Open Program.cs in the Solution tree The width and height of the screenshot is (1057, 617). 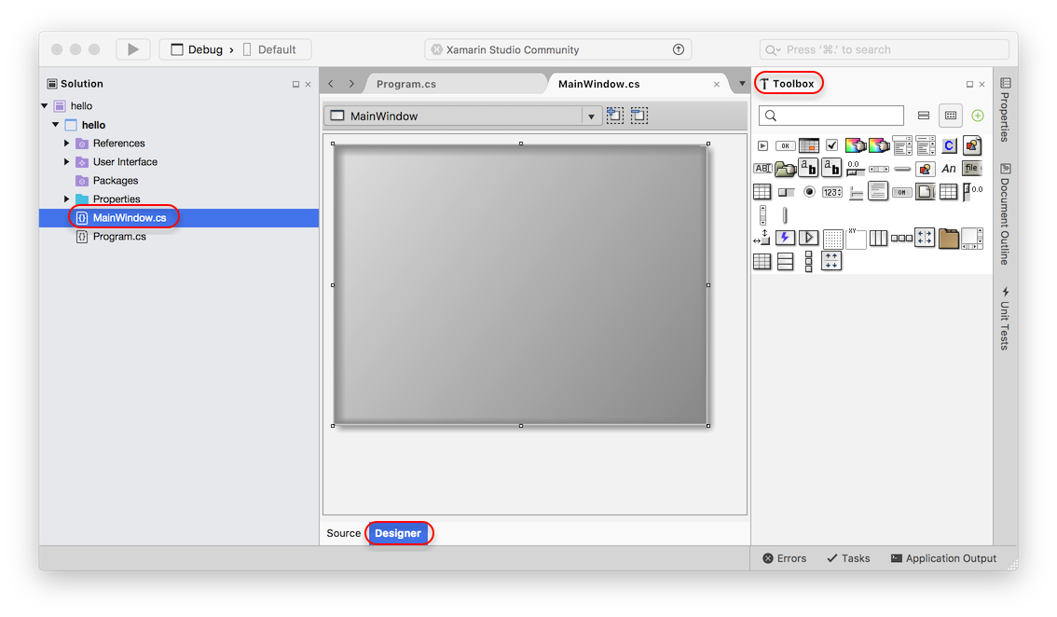(x=119, y=237)
